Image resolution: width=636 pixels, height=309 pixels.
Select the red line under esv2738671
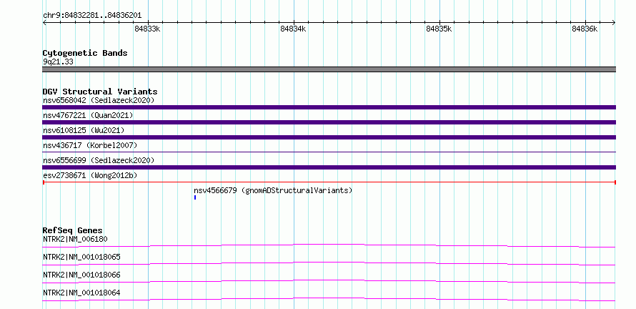click(329, 182)
